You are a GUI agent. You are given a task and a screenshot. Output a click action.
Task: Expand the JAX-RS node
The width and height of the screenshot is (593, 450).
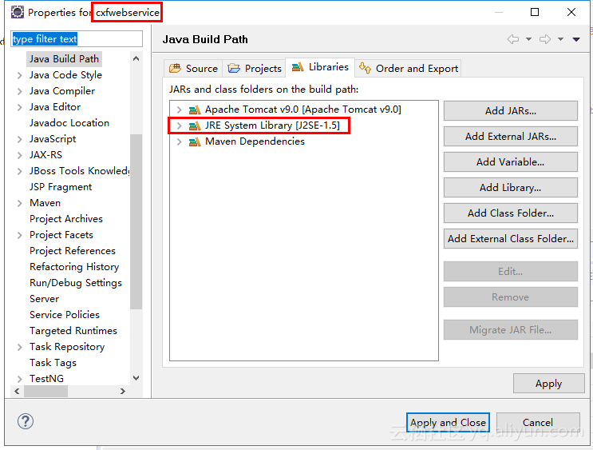20,155
